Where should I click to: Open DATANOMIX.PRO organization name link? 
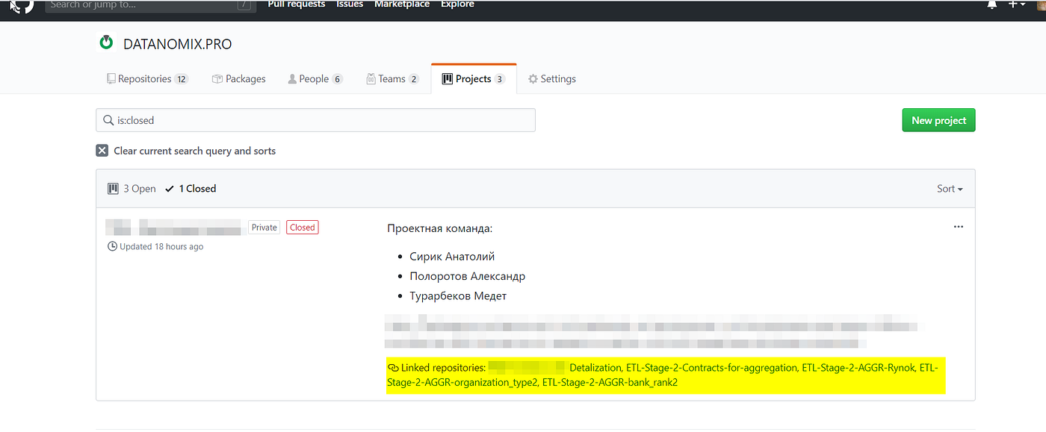(x=177, y=44)
